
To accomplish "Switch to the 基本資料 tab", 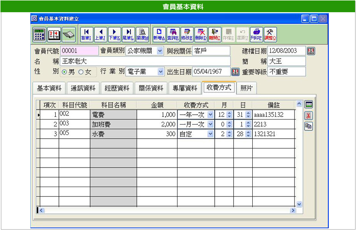I will [49, 88].
